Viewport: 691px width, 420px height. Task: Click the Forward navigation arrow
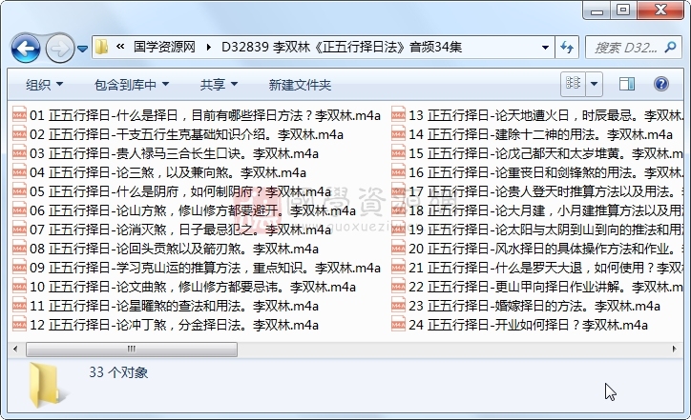coord(60,48)
